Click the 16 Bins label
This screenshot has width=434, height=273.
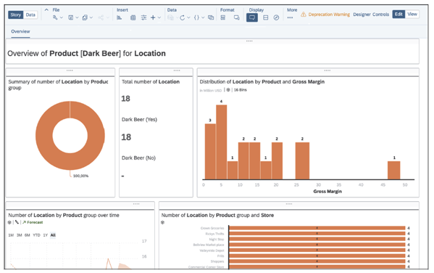241,89
